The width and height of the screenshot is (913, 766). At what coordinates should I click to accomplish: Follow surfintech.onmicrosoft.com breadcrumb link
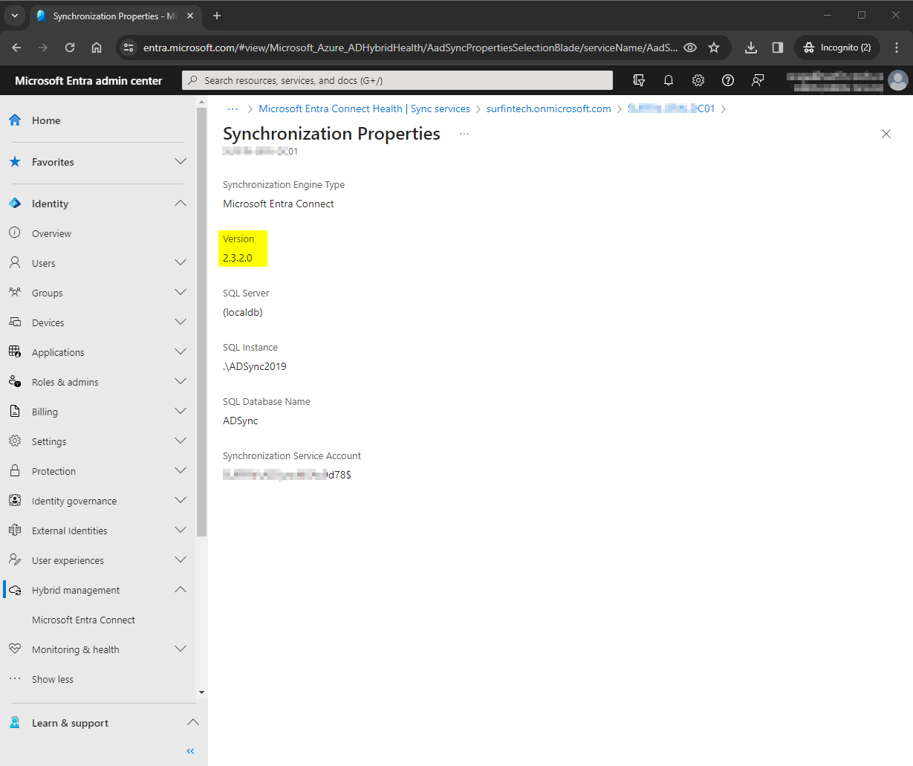548,108
